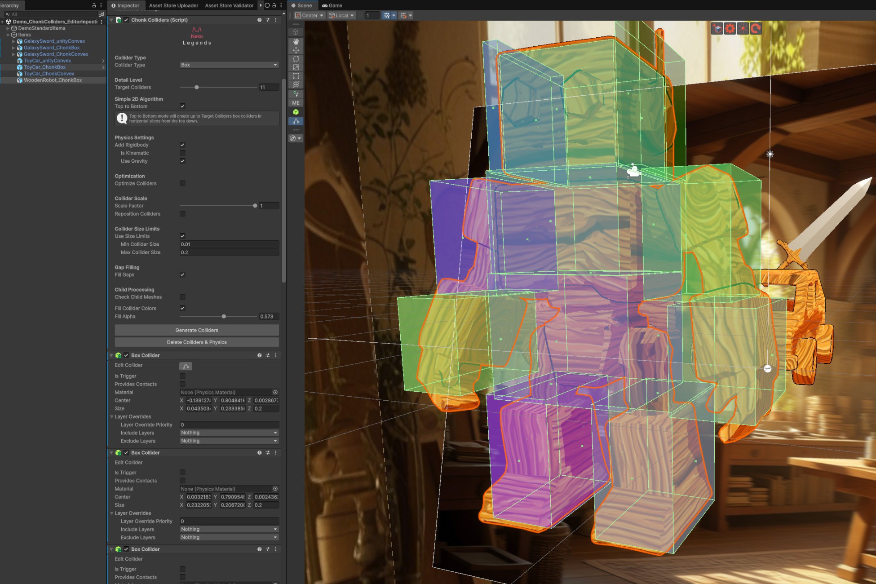Open the Asset Store Uploader tab
Screen dimensions: 876x584
point(173,5)
